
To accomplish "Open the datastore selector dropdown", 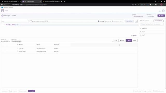I will (x=77, y=21).
